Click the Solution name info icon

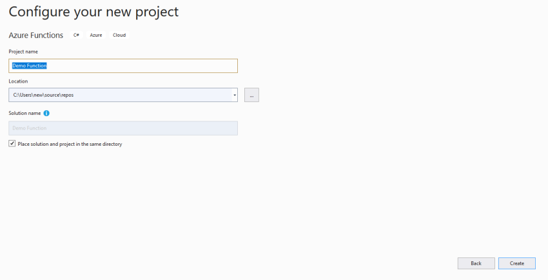pos(46,114)
